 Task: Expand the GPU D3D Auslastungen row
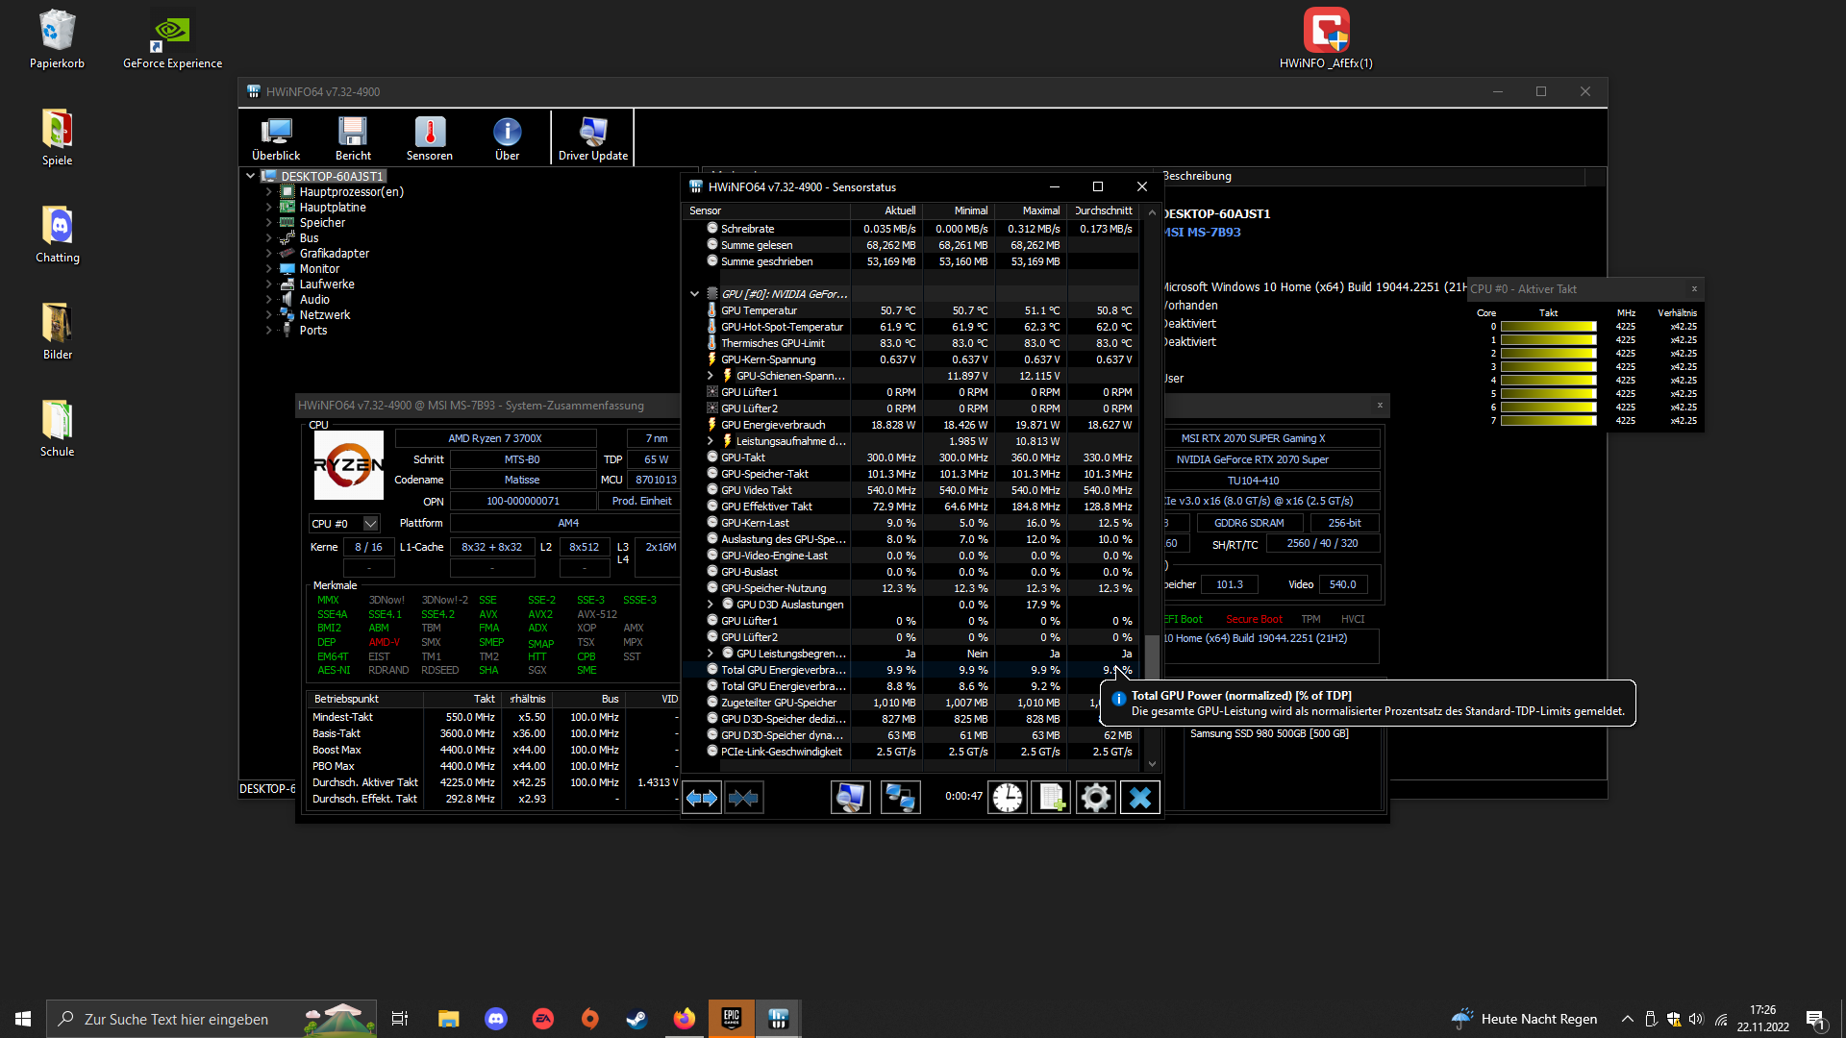711,605
